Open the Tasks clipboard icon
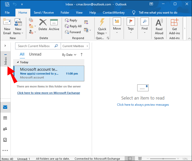 (5, 140)
